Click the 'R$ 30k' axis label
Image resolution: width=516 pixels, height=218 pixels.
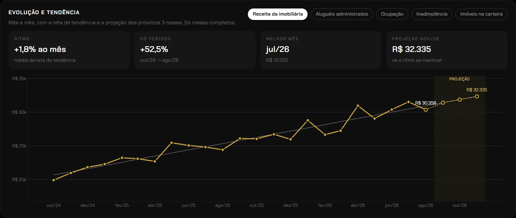click(19, 112)
